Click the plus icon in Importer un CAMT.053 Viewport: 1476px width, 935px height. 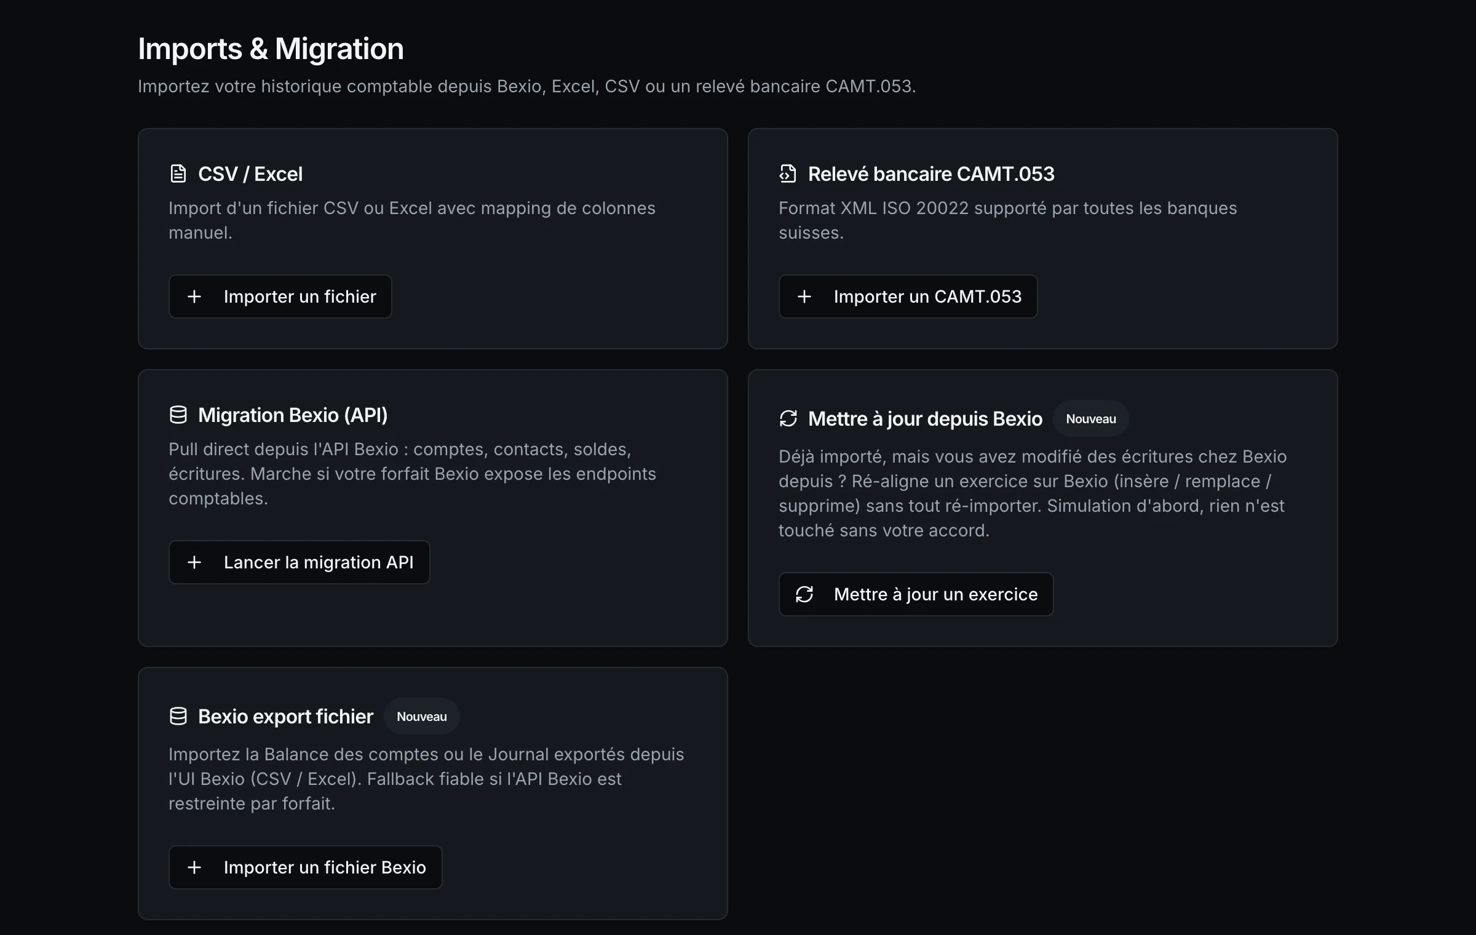pos(804,296)
